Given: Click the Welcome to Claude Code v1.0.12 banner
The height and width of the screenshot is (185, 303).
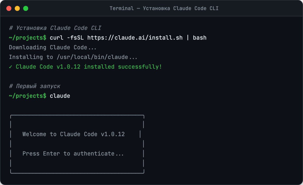Looking at the screenshot, I should [73, 134].
